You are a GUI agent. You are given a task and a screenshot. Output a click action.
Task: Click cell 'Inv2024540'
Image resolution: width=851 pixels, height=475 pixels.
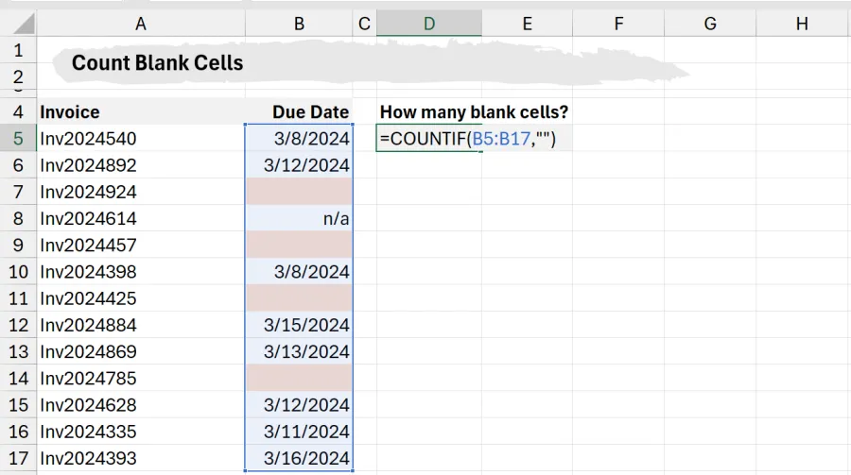[x=141, y=138]
